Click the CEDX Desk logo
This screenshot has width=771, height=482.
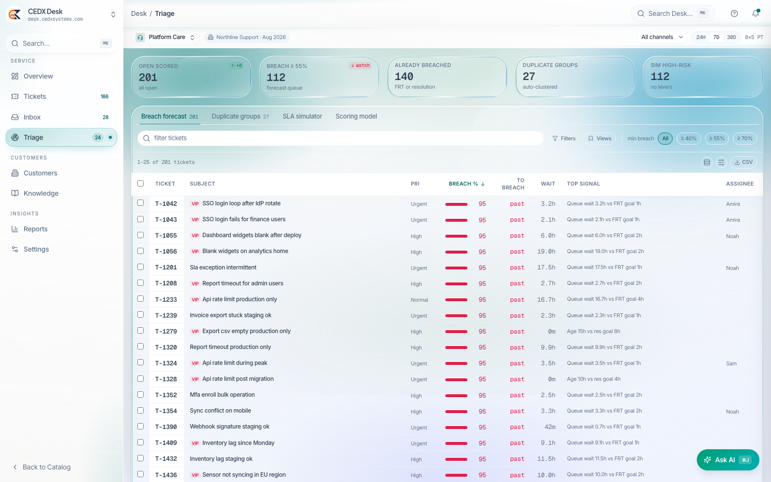14,14
